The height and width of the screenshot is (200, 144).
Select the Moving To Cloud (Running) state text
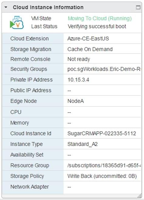(100, 19)
